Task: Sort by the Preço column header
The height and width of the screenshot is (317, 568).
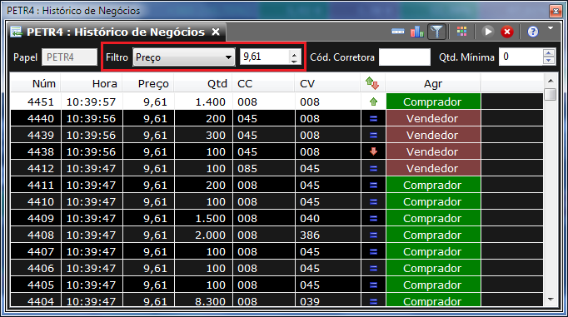Action: pyautogui.click(x=148, y=83)
